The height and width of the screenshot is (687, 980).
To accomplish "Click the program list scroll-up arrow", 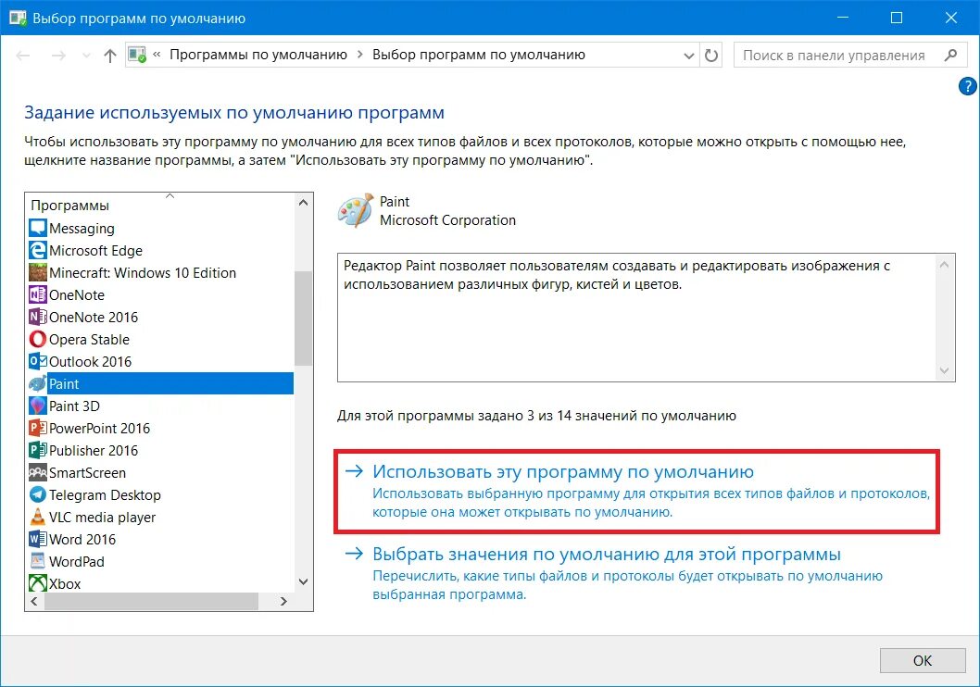I will pos(303,203).
